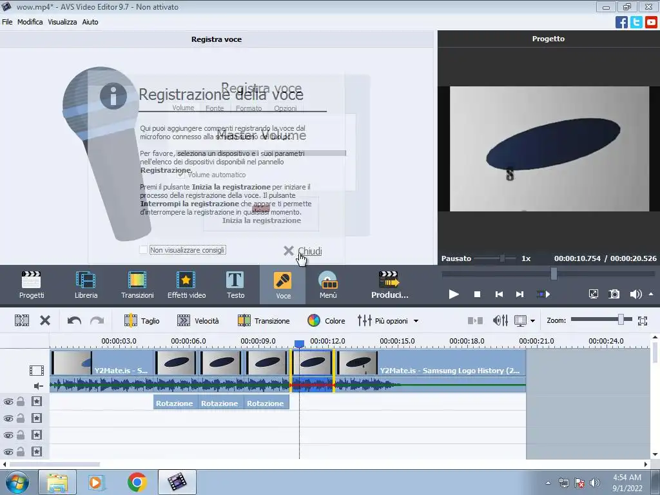The image size is (660, 495).
Task: Check Non visualizzare consigli checkbox
Action: click(x=144, y=250)
